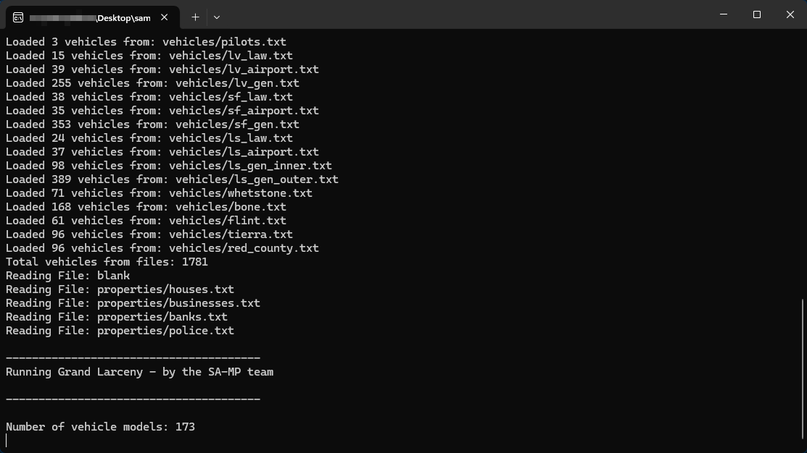Minimize the terminal window
This screenshot has height=453, width=807.
pyautogui.click(x=724, y=14)
